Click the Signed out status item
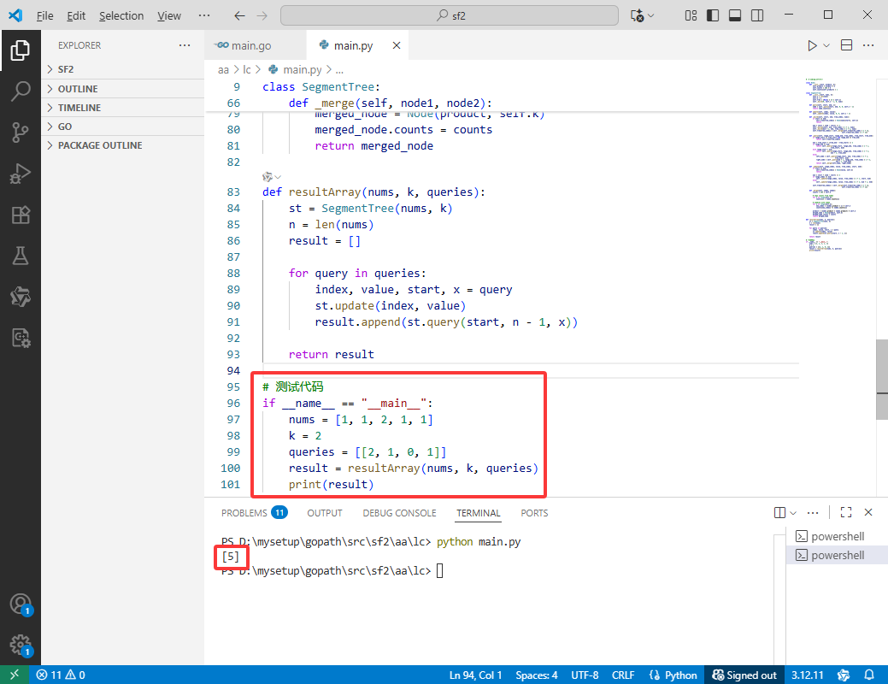This screenshot has height=684, width=888. point(744,675)
